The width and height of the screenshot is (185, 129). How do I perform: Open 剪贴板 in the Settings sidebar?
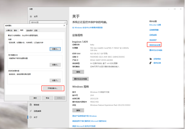coord(37,105)
